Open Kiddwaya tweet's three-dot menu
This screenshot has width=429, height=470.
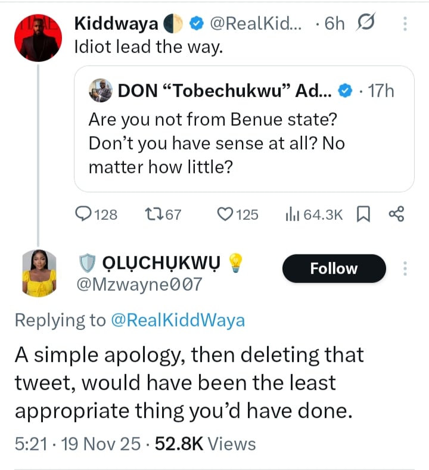coord(405,23)
